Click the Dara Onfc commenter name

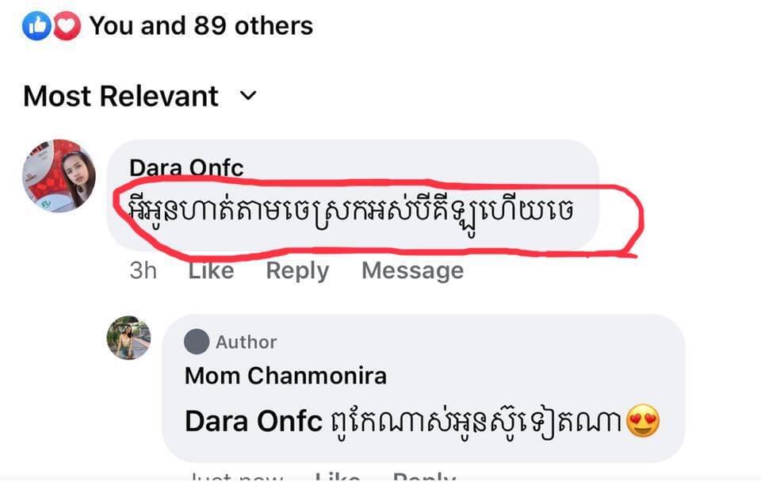[186, 167]
